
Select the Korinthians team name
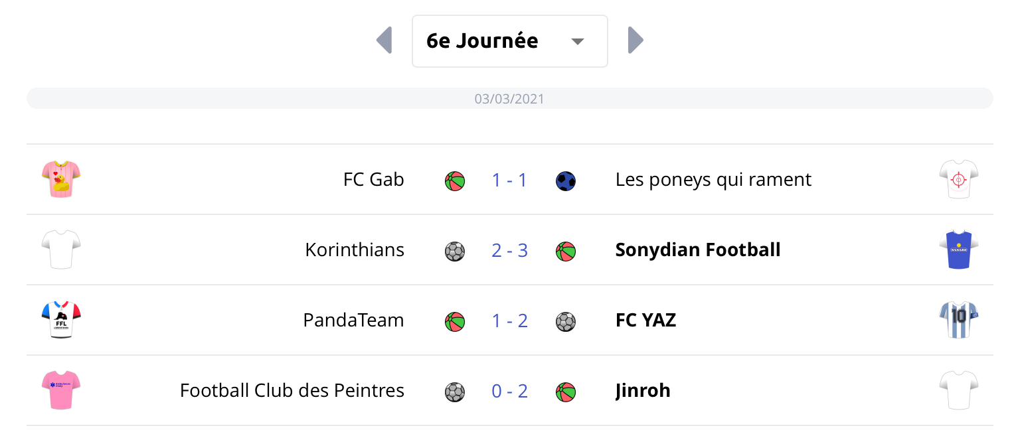(355, 250)
